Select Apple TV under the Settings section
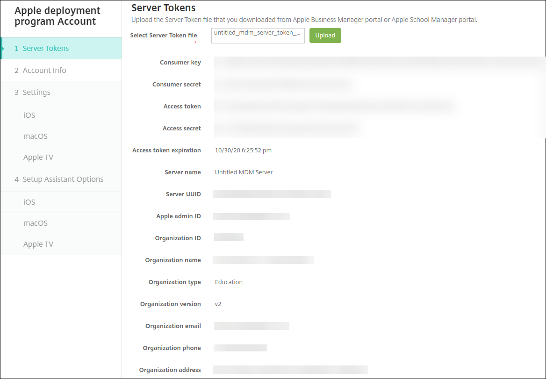This screenshot has width=546, height=379. tap(38, 157)
